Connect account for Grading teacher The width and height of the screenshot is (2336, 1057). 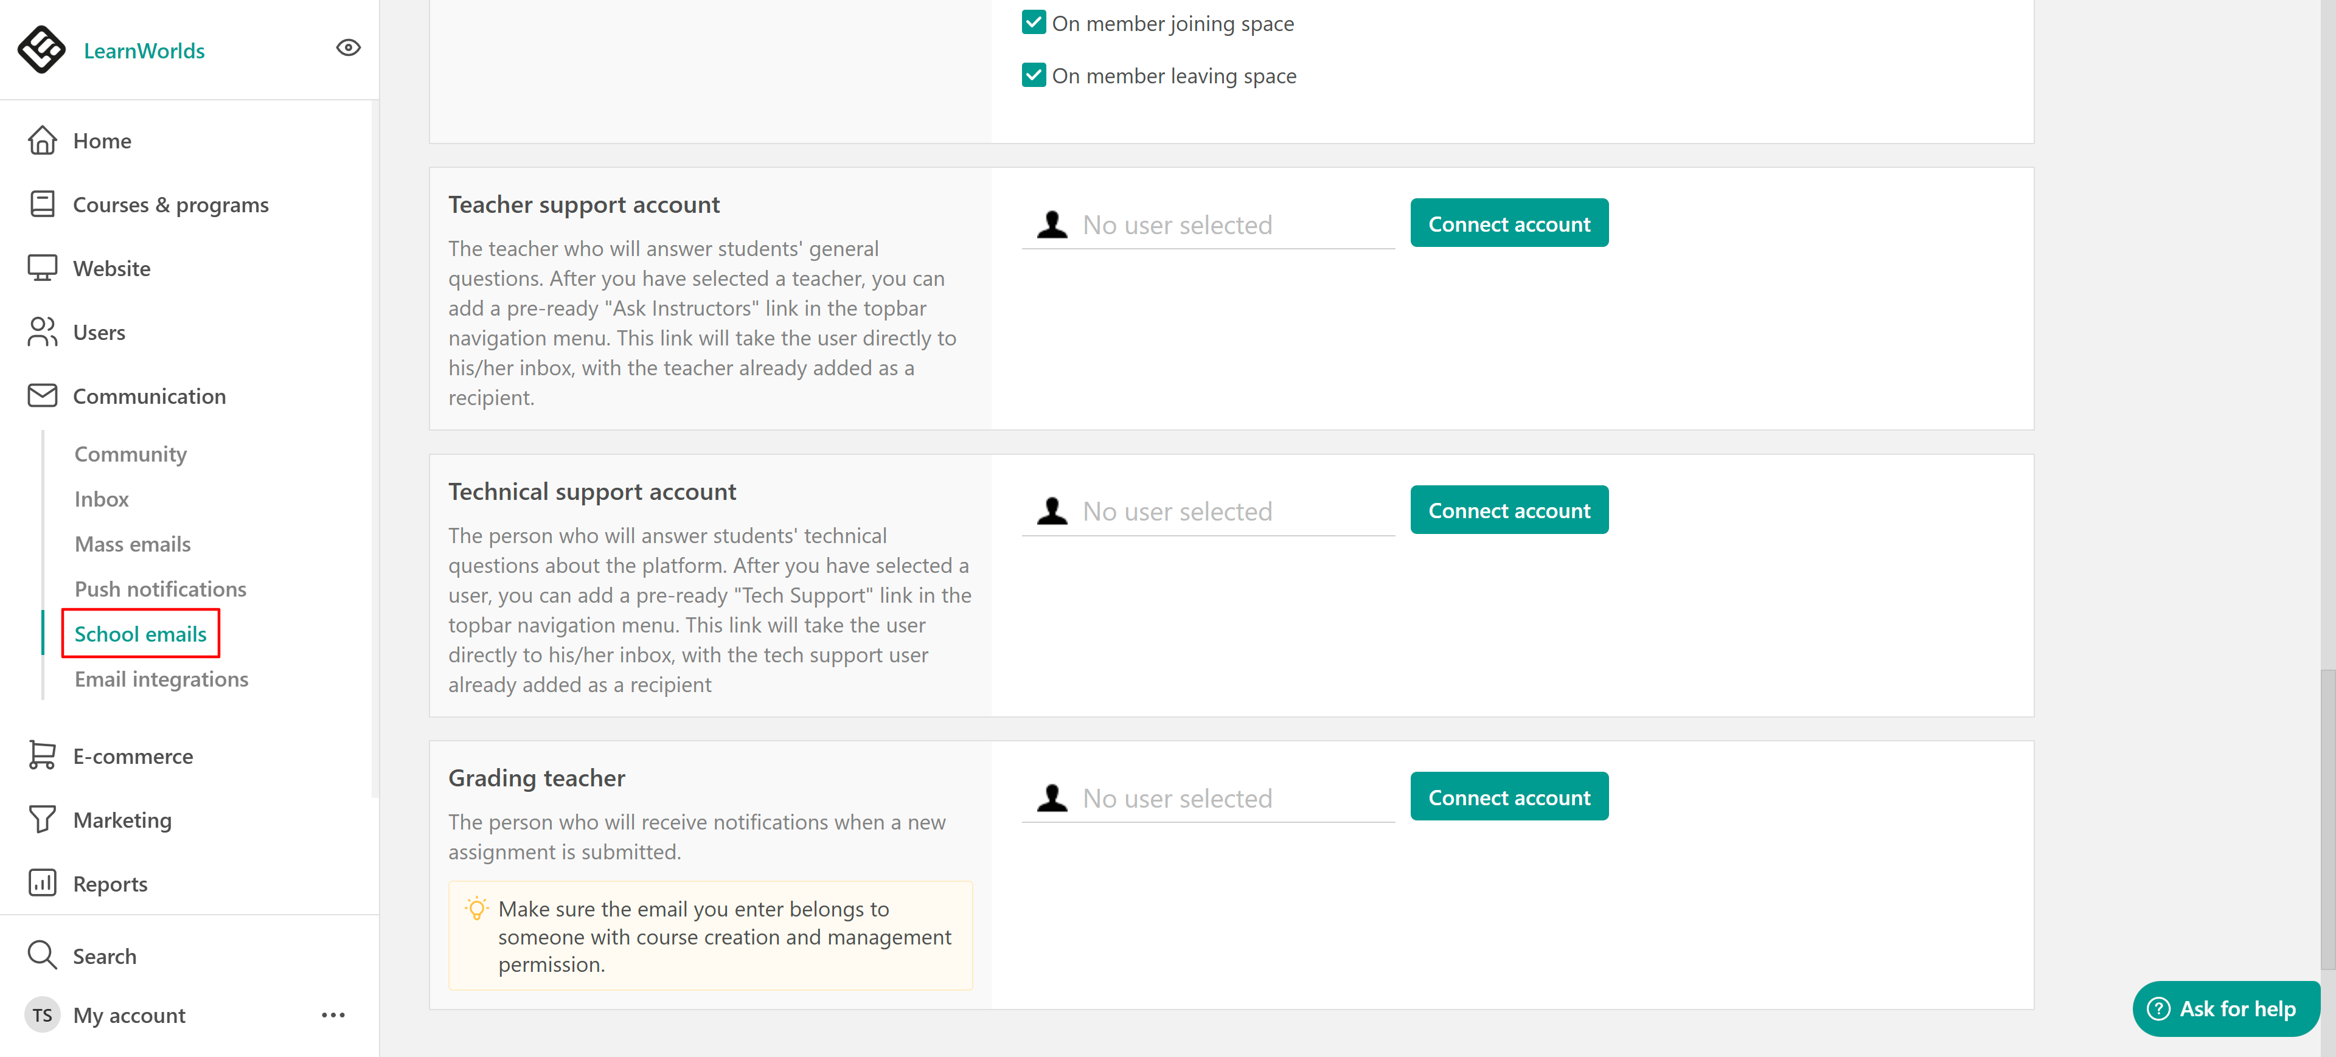coord(1508,797)
